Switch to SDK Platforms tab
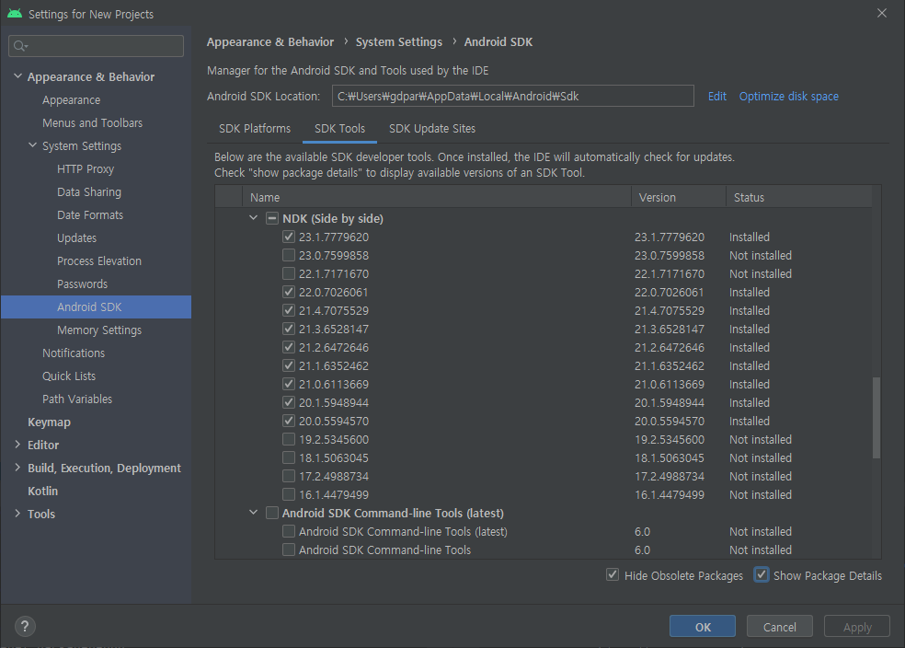The height and width of the screenshot is (648, 905). tap(255, 129)
